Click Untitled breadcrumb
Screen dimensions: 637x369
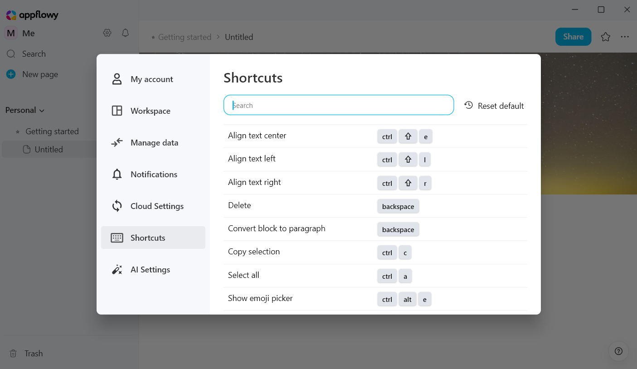pyautogui.click(x=239, y=37)
